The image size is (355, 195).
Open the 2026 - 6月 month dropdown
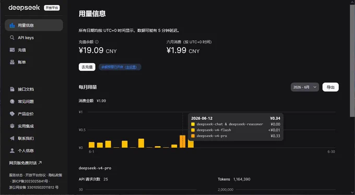[305, 87]
